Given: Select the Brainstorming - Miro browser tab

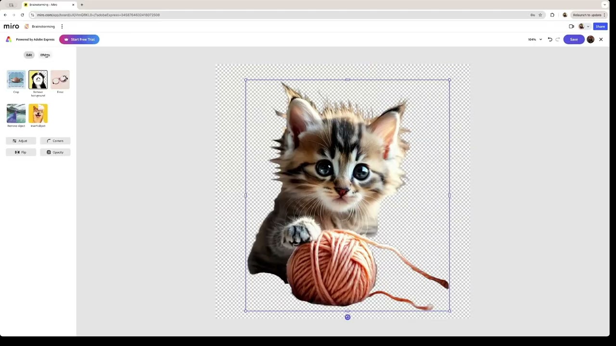Looking at the screenshot, I should (x=50, y=5).
